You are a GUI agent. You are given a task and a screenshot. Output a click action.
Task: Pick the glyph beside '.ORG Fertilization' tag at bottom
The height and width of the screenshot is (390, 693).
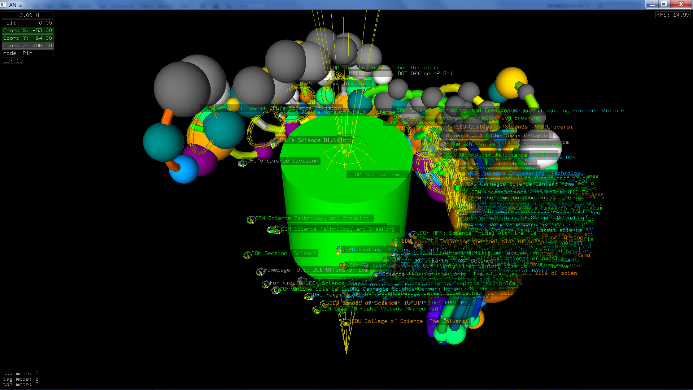[x=309, y=296]
